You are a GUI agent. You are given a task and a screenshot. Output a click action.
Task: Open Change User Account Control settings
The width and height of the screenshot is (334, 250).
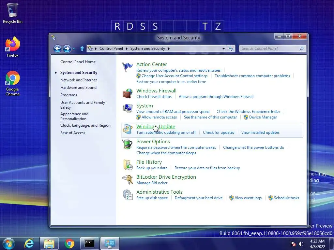coord(175,76)
